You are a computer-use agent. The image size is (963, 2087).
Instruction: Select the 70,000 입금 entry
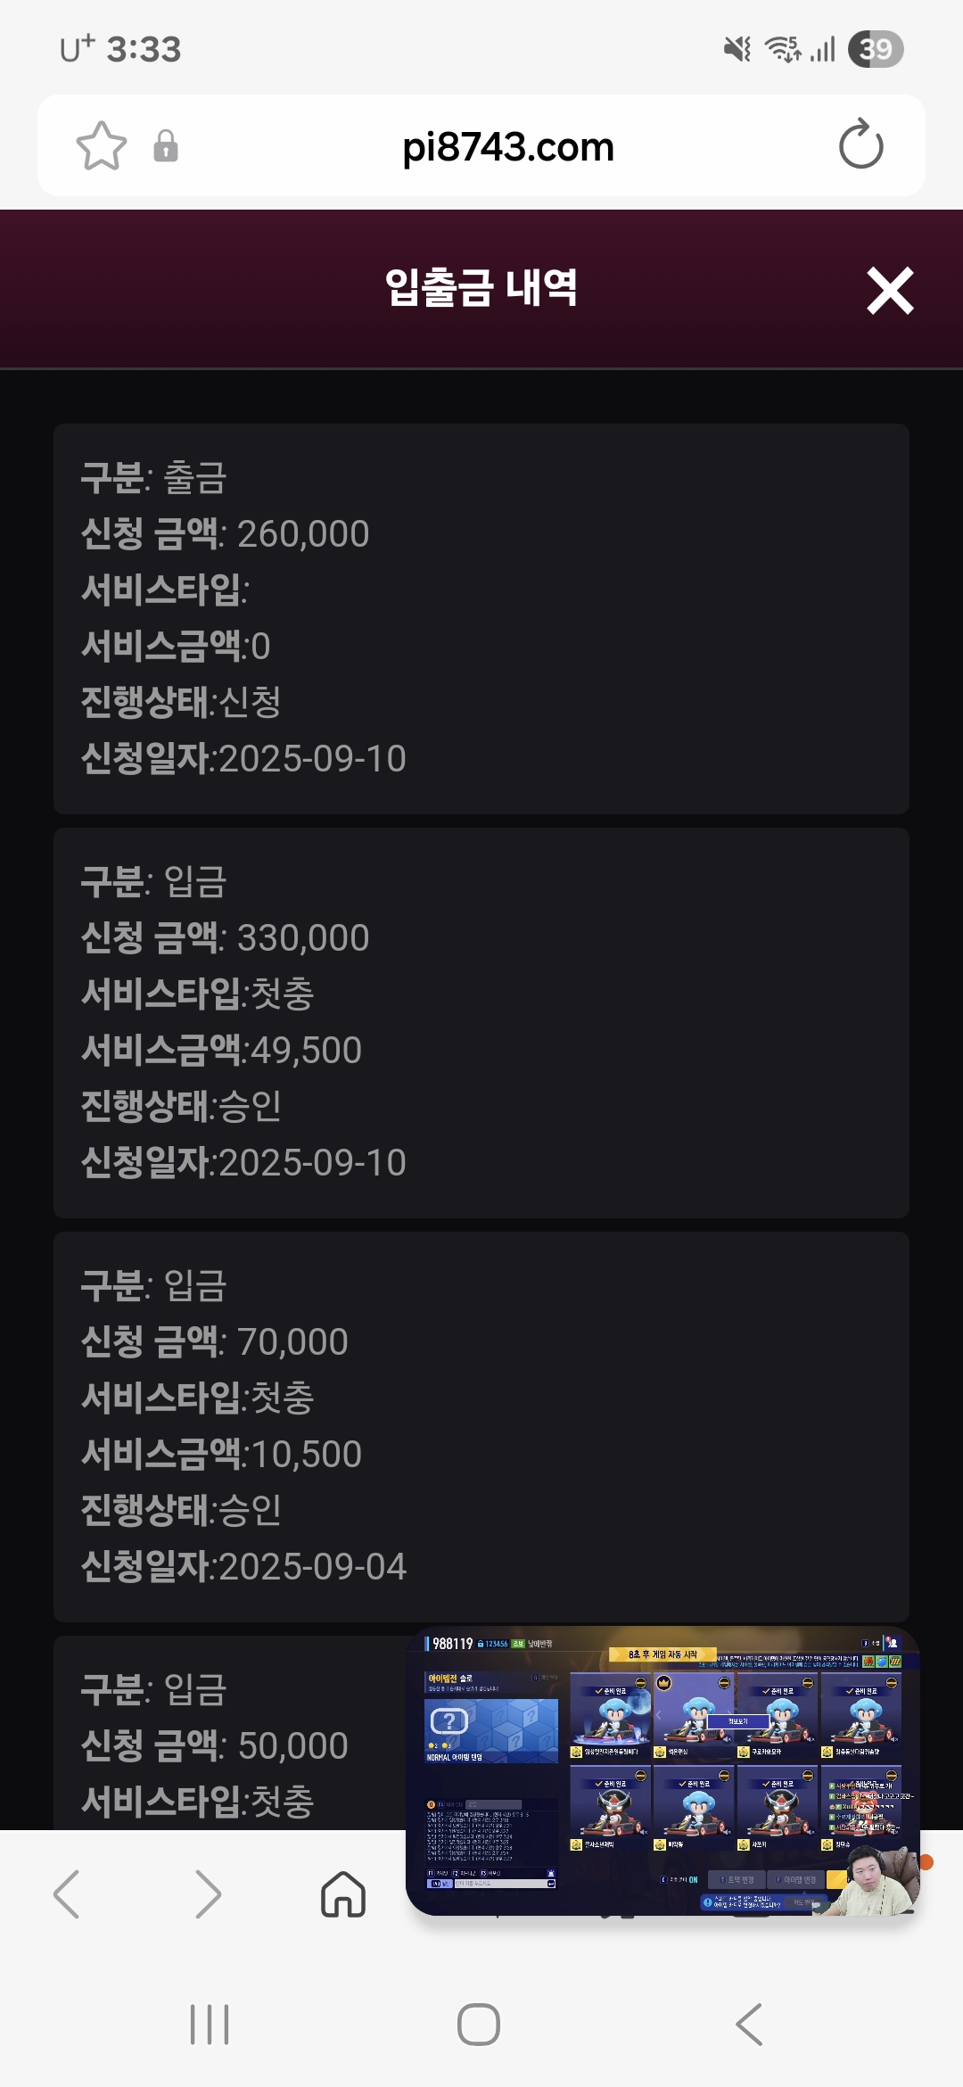481,1426
